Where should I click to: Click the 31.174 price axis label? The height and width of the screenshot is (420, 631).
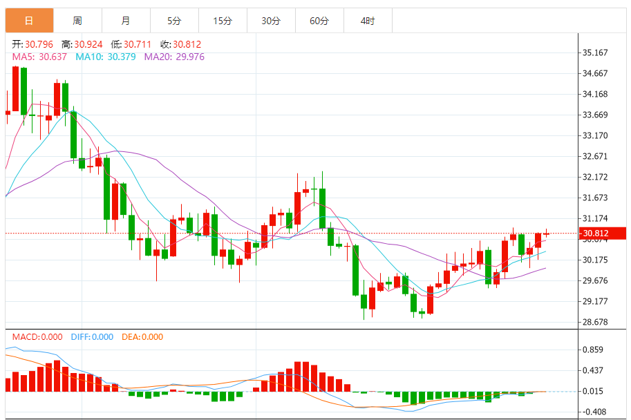click(595, 218)
